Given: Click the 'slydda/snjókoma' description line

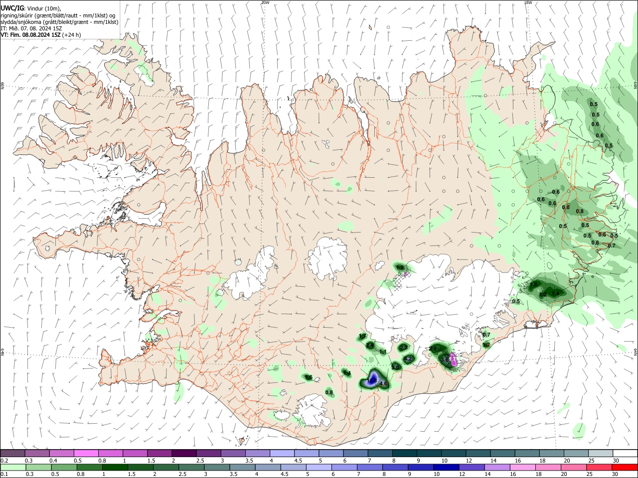Looking at the screenshot, I should (59, 22).
